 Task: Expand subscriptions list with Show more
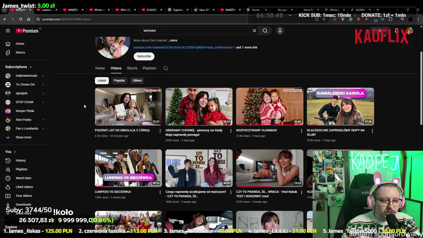tap(26, 137)
